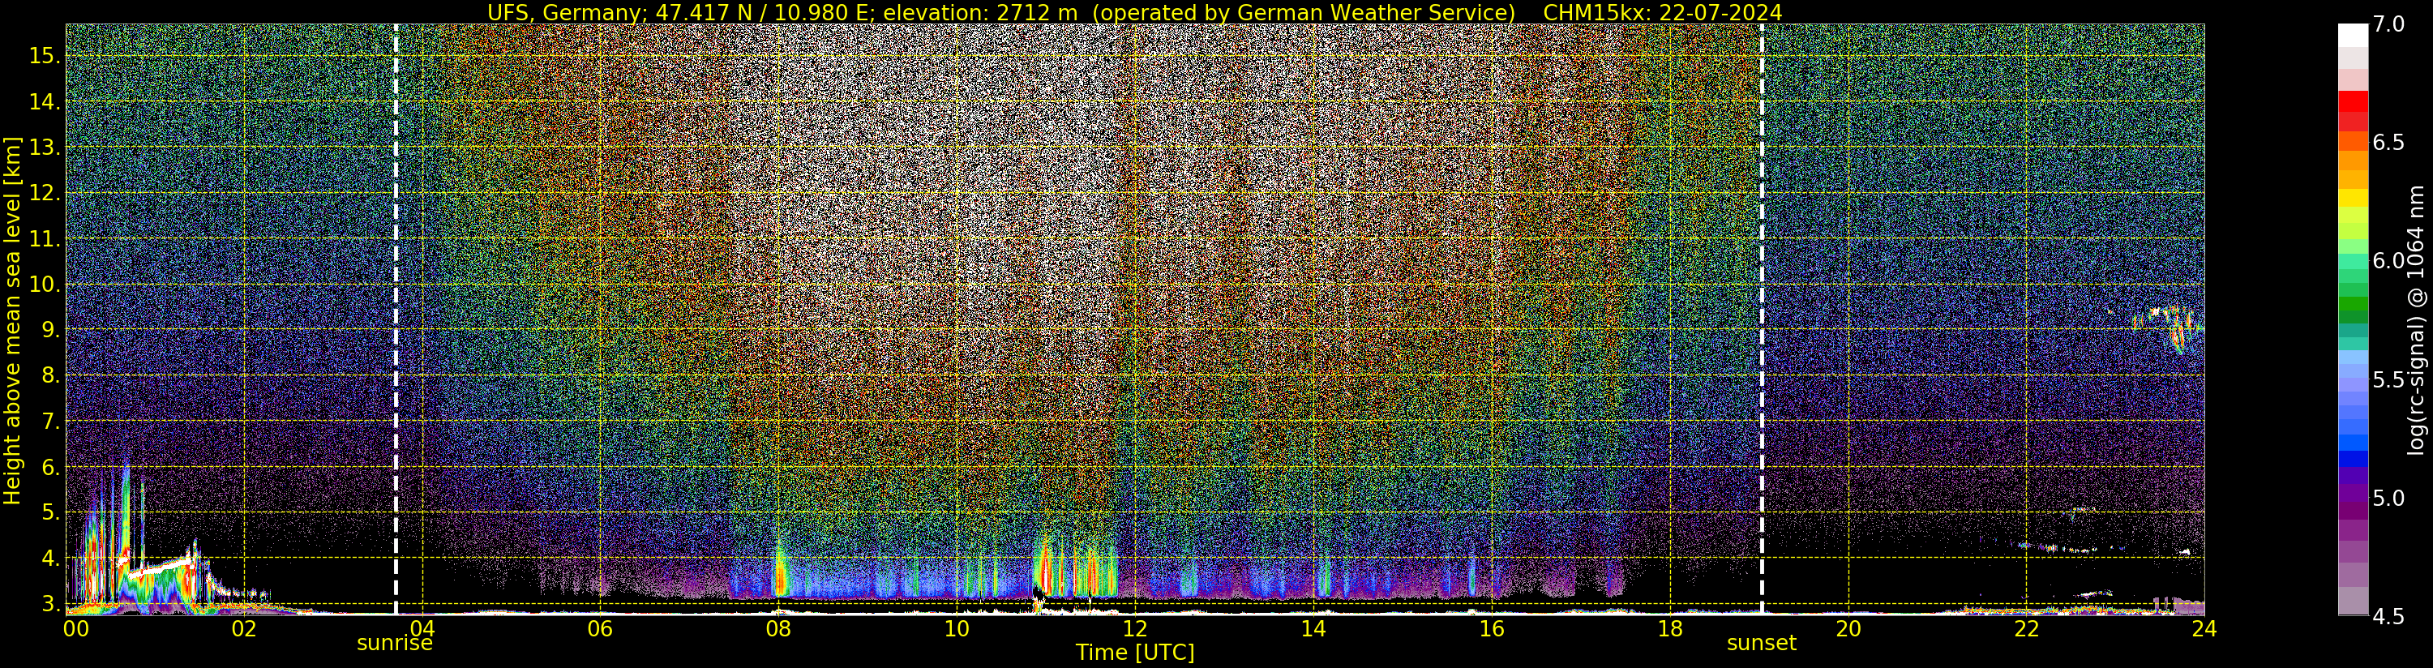This screenshot has width=2433, height=668.
Task: Click the plot title text 'UFS, Germany'
Action: pos(565,12)
